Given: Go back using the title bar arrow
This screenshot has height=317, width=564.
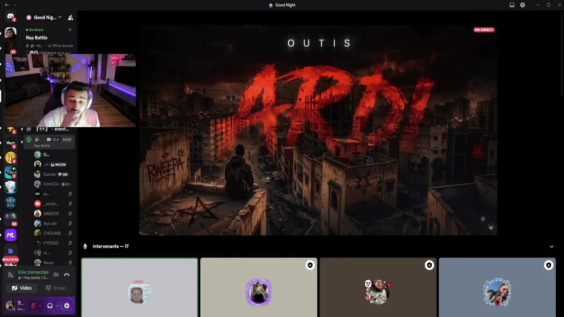Looking at the screenshot, I should (x=7, y=5).
